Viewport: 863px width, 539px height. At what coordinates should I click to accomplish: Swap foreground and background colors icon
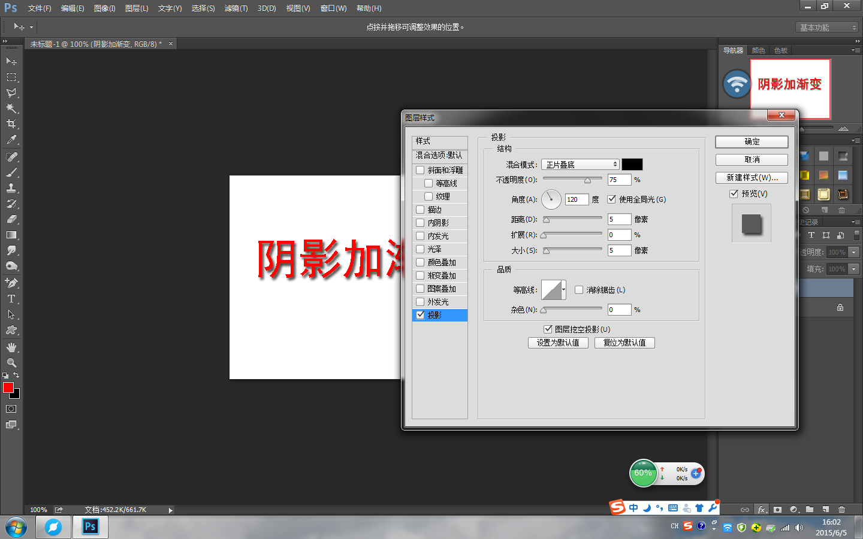16,376
